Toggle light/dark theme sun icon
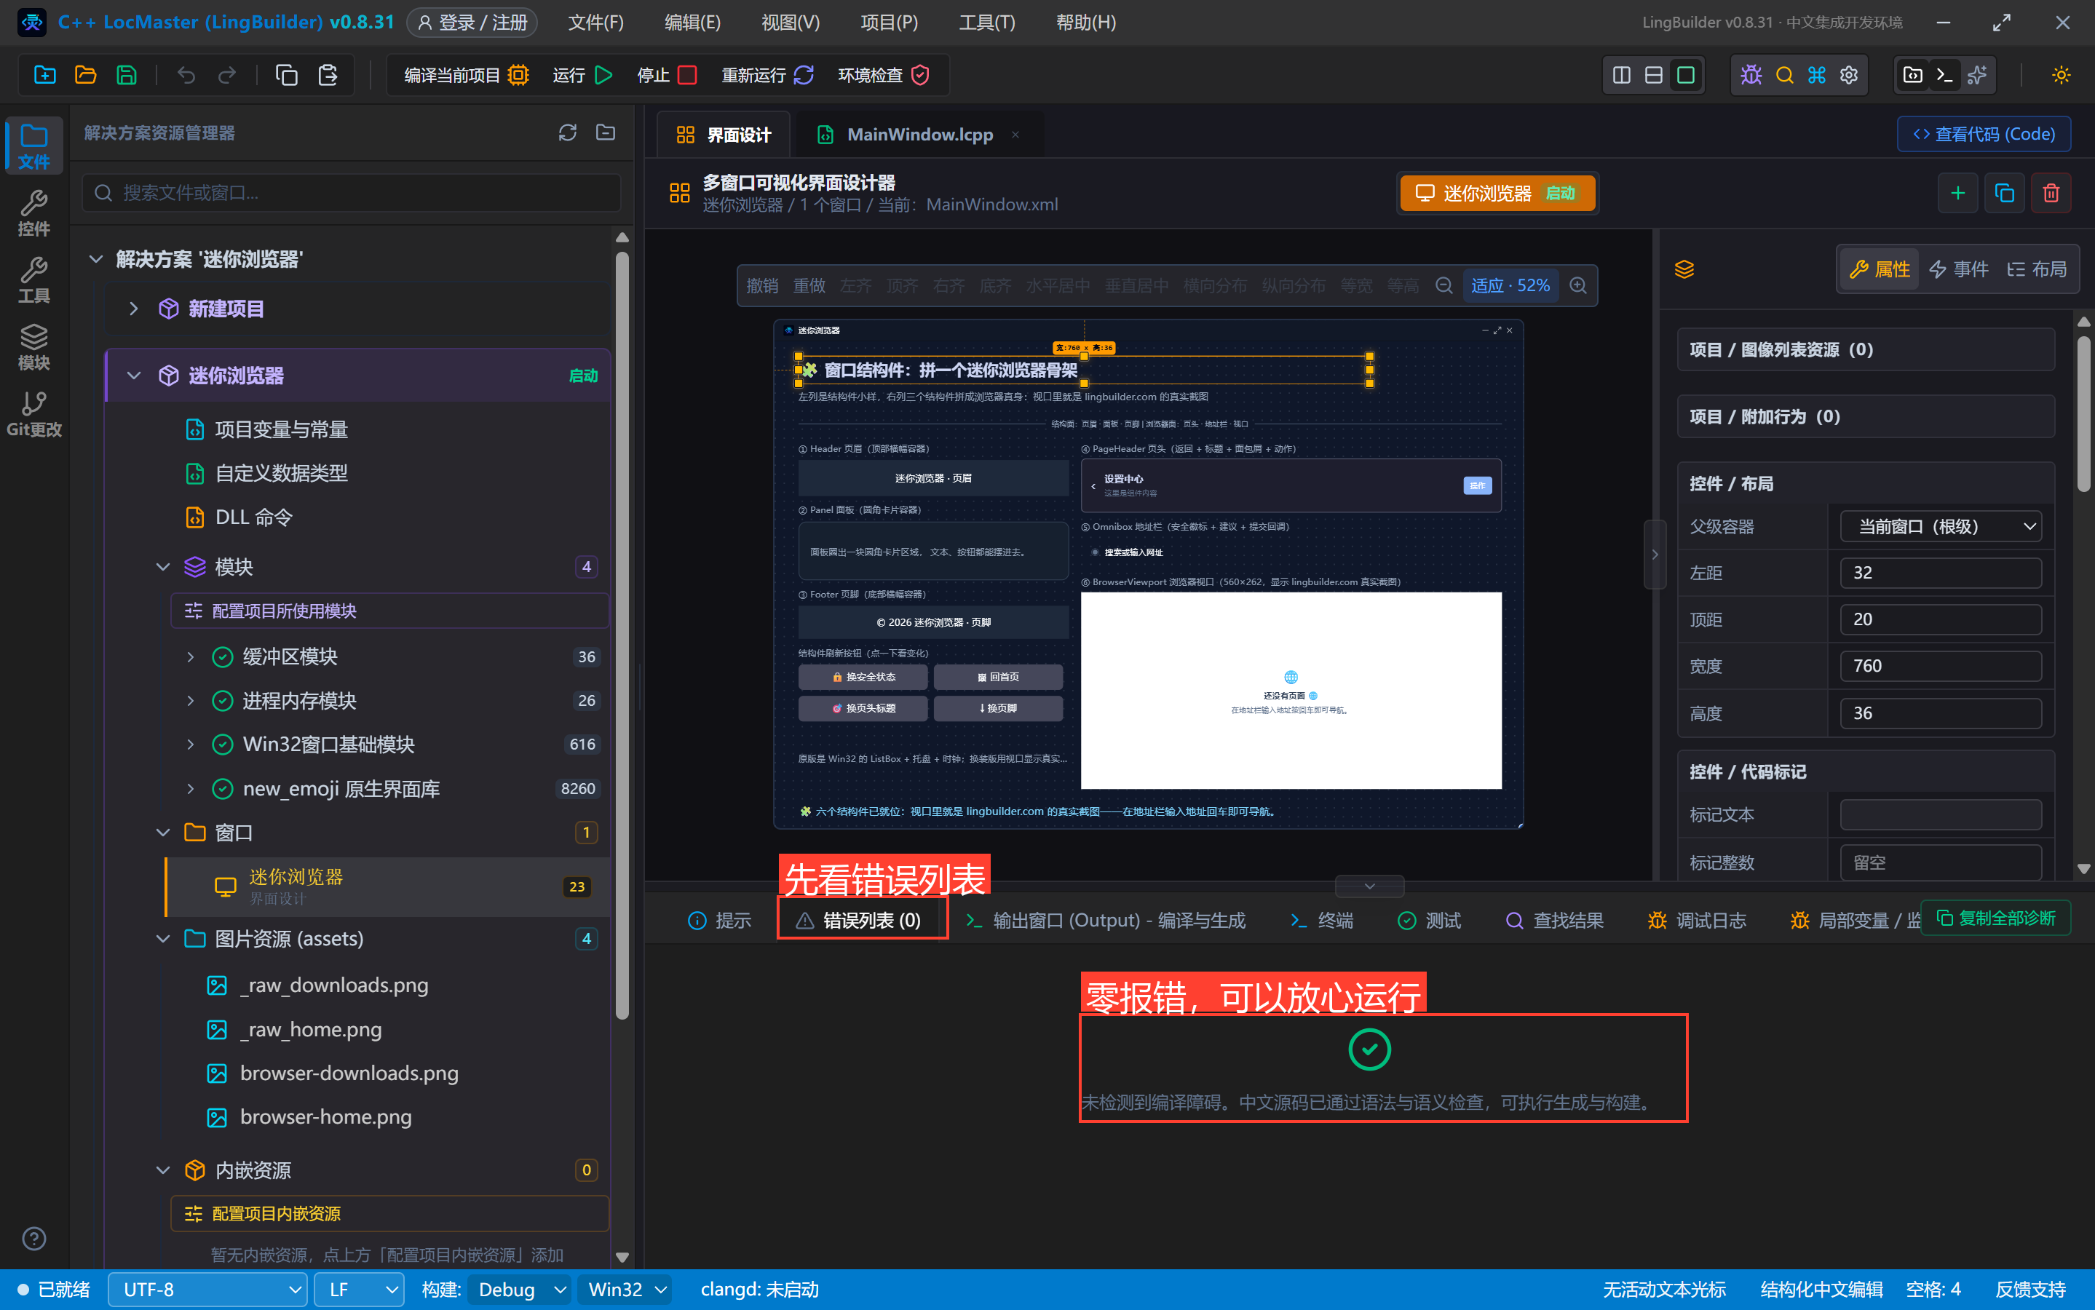 tap(2062, 76)
